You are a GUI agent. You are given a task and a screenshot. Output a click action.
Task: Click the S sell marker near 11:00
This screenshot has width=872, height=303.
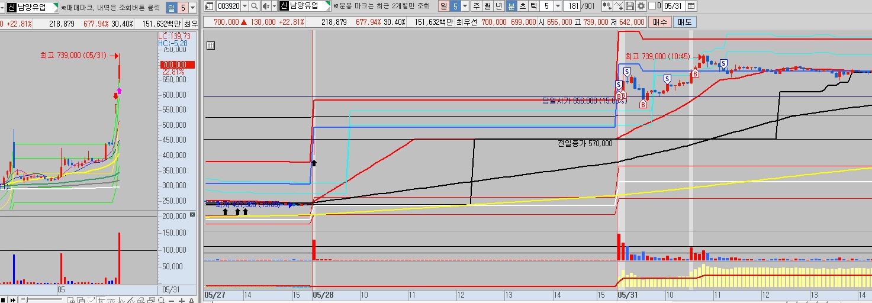click(x=723, y=63)
